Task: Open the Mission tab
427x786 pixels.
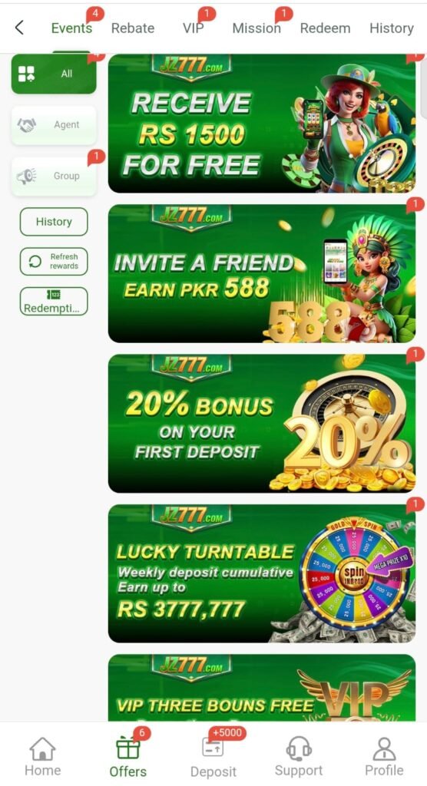Action: (257, 28)
